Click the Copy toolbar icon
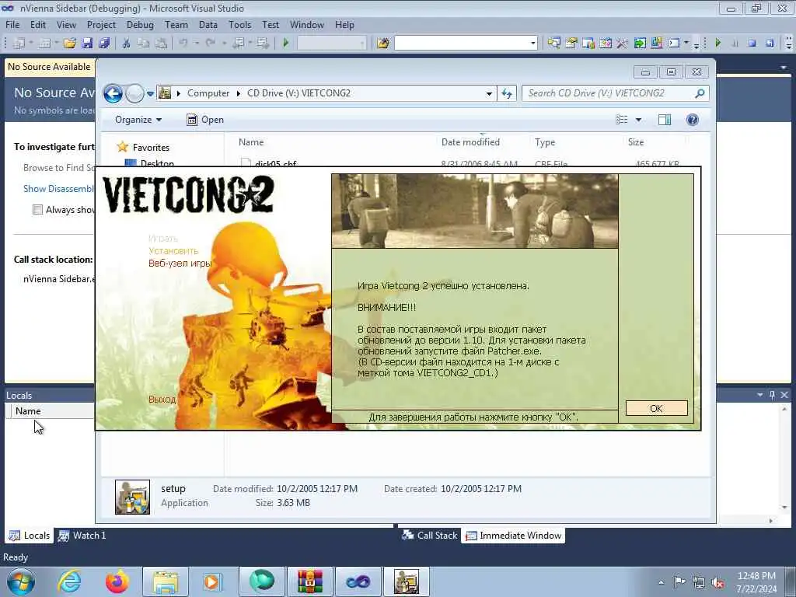Screen dimensions: 796x597 click(144, 44)
